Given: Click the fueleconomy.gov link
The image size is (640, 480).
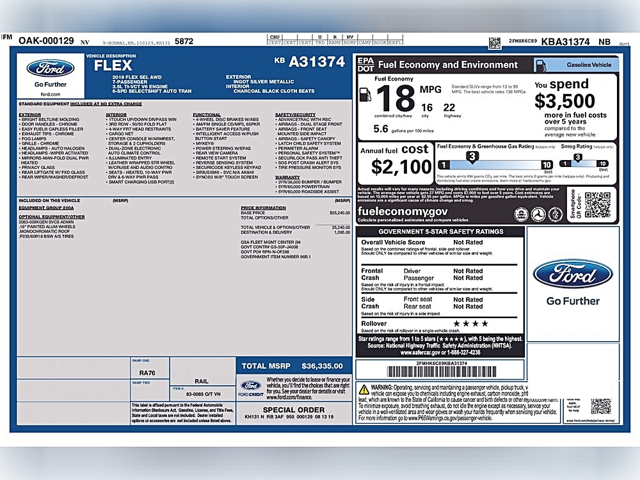Looking at the screenshot, I should coord(403,211).
